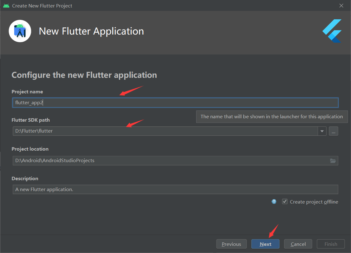Click the 'New Flutter Application' title text

pos(91,31)
